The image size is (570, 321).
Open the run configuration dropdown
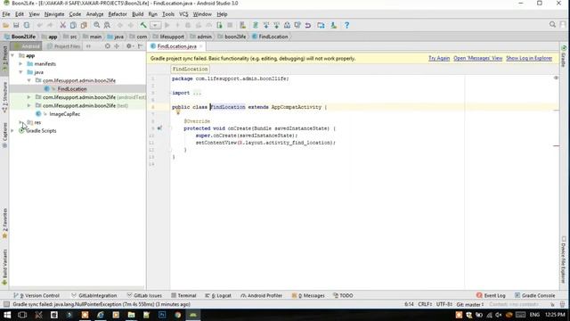click(x=155, y=25)
